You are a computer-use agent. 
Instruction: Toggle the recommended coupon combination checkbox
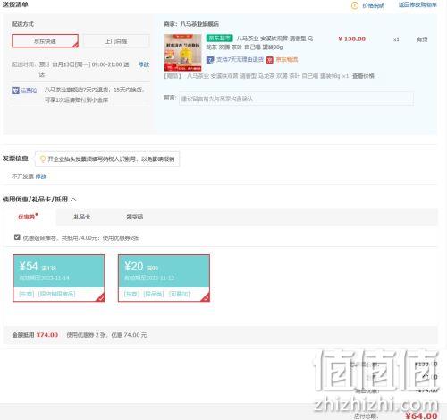[x=17, y=237]
